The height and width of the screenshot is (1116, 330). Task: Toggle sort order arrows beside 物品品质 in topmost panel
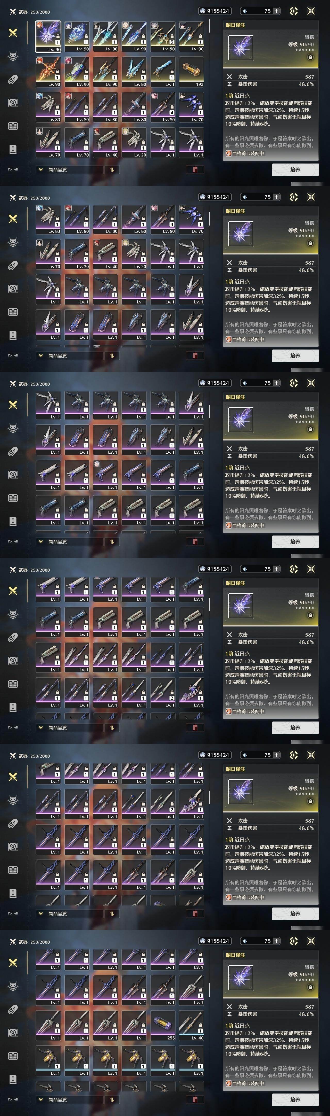(x=112, y=169)
